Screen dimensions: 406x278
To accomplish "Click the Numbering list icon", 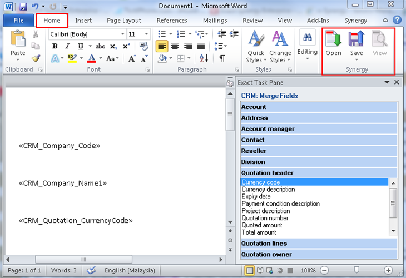I will tap(181, 34).
